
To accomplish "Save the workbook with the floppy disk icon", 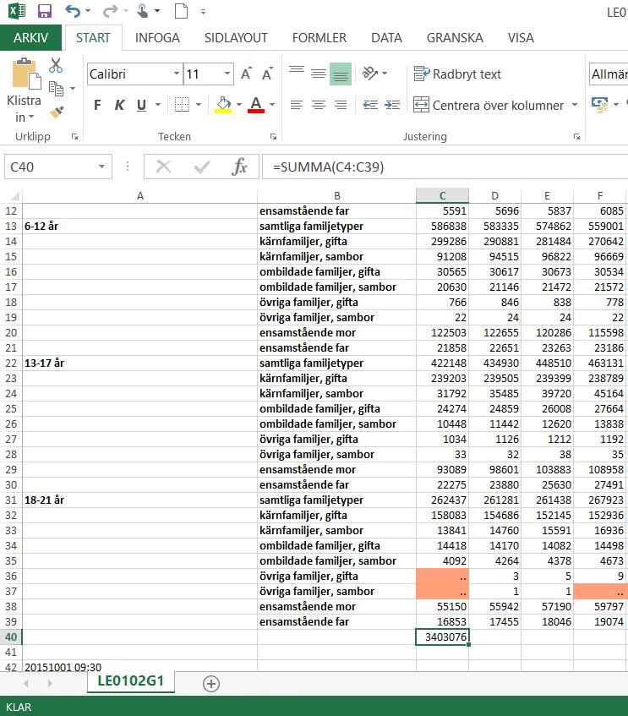I will pyautogui.click(x=44, y=10).
